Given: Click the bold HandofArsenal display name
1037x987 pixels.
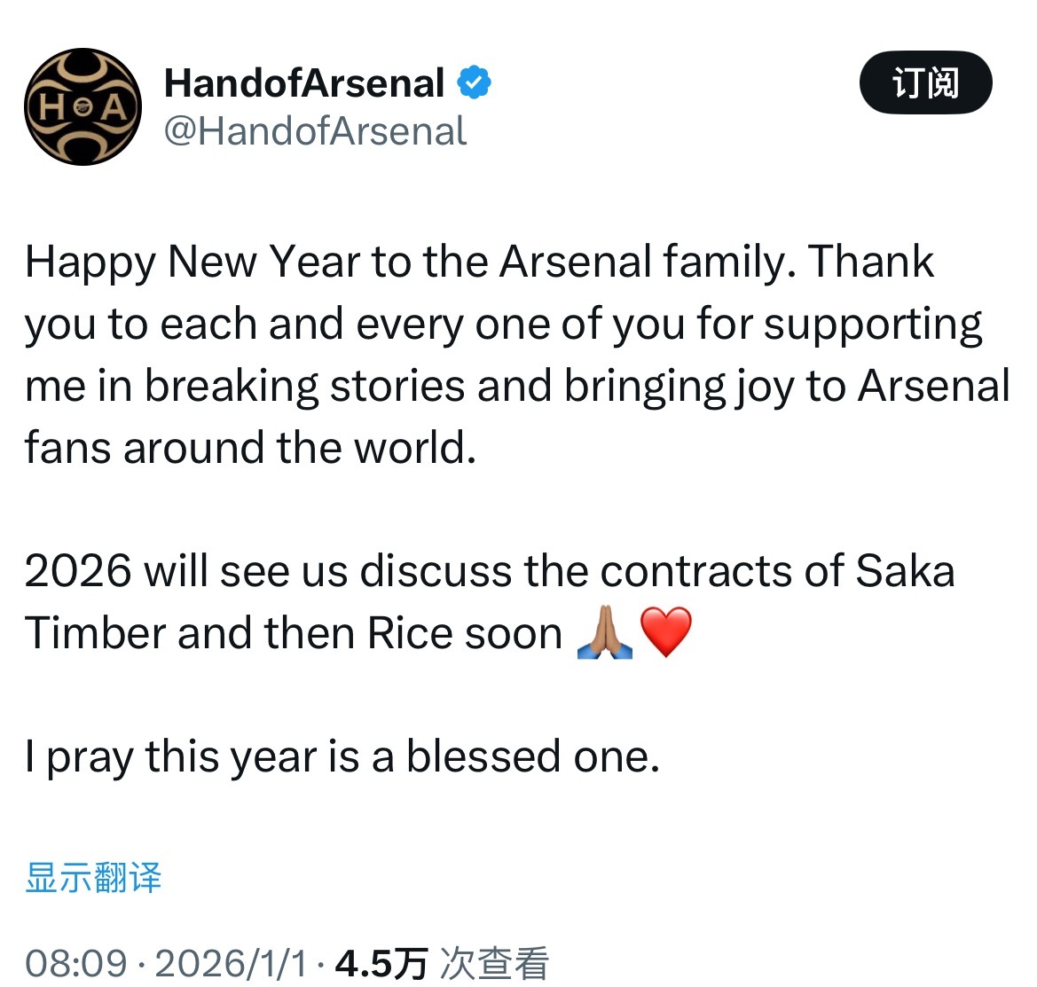Looking at the screenshot, I should [x=304, y=83].
